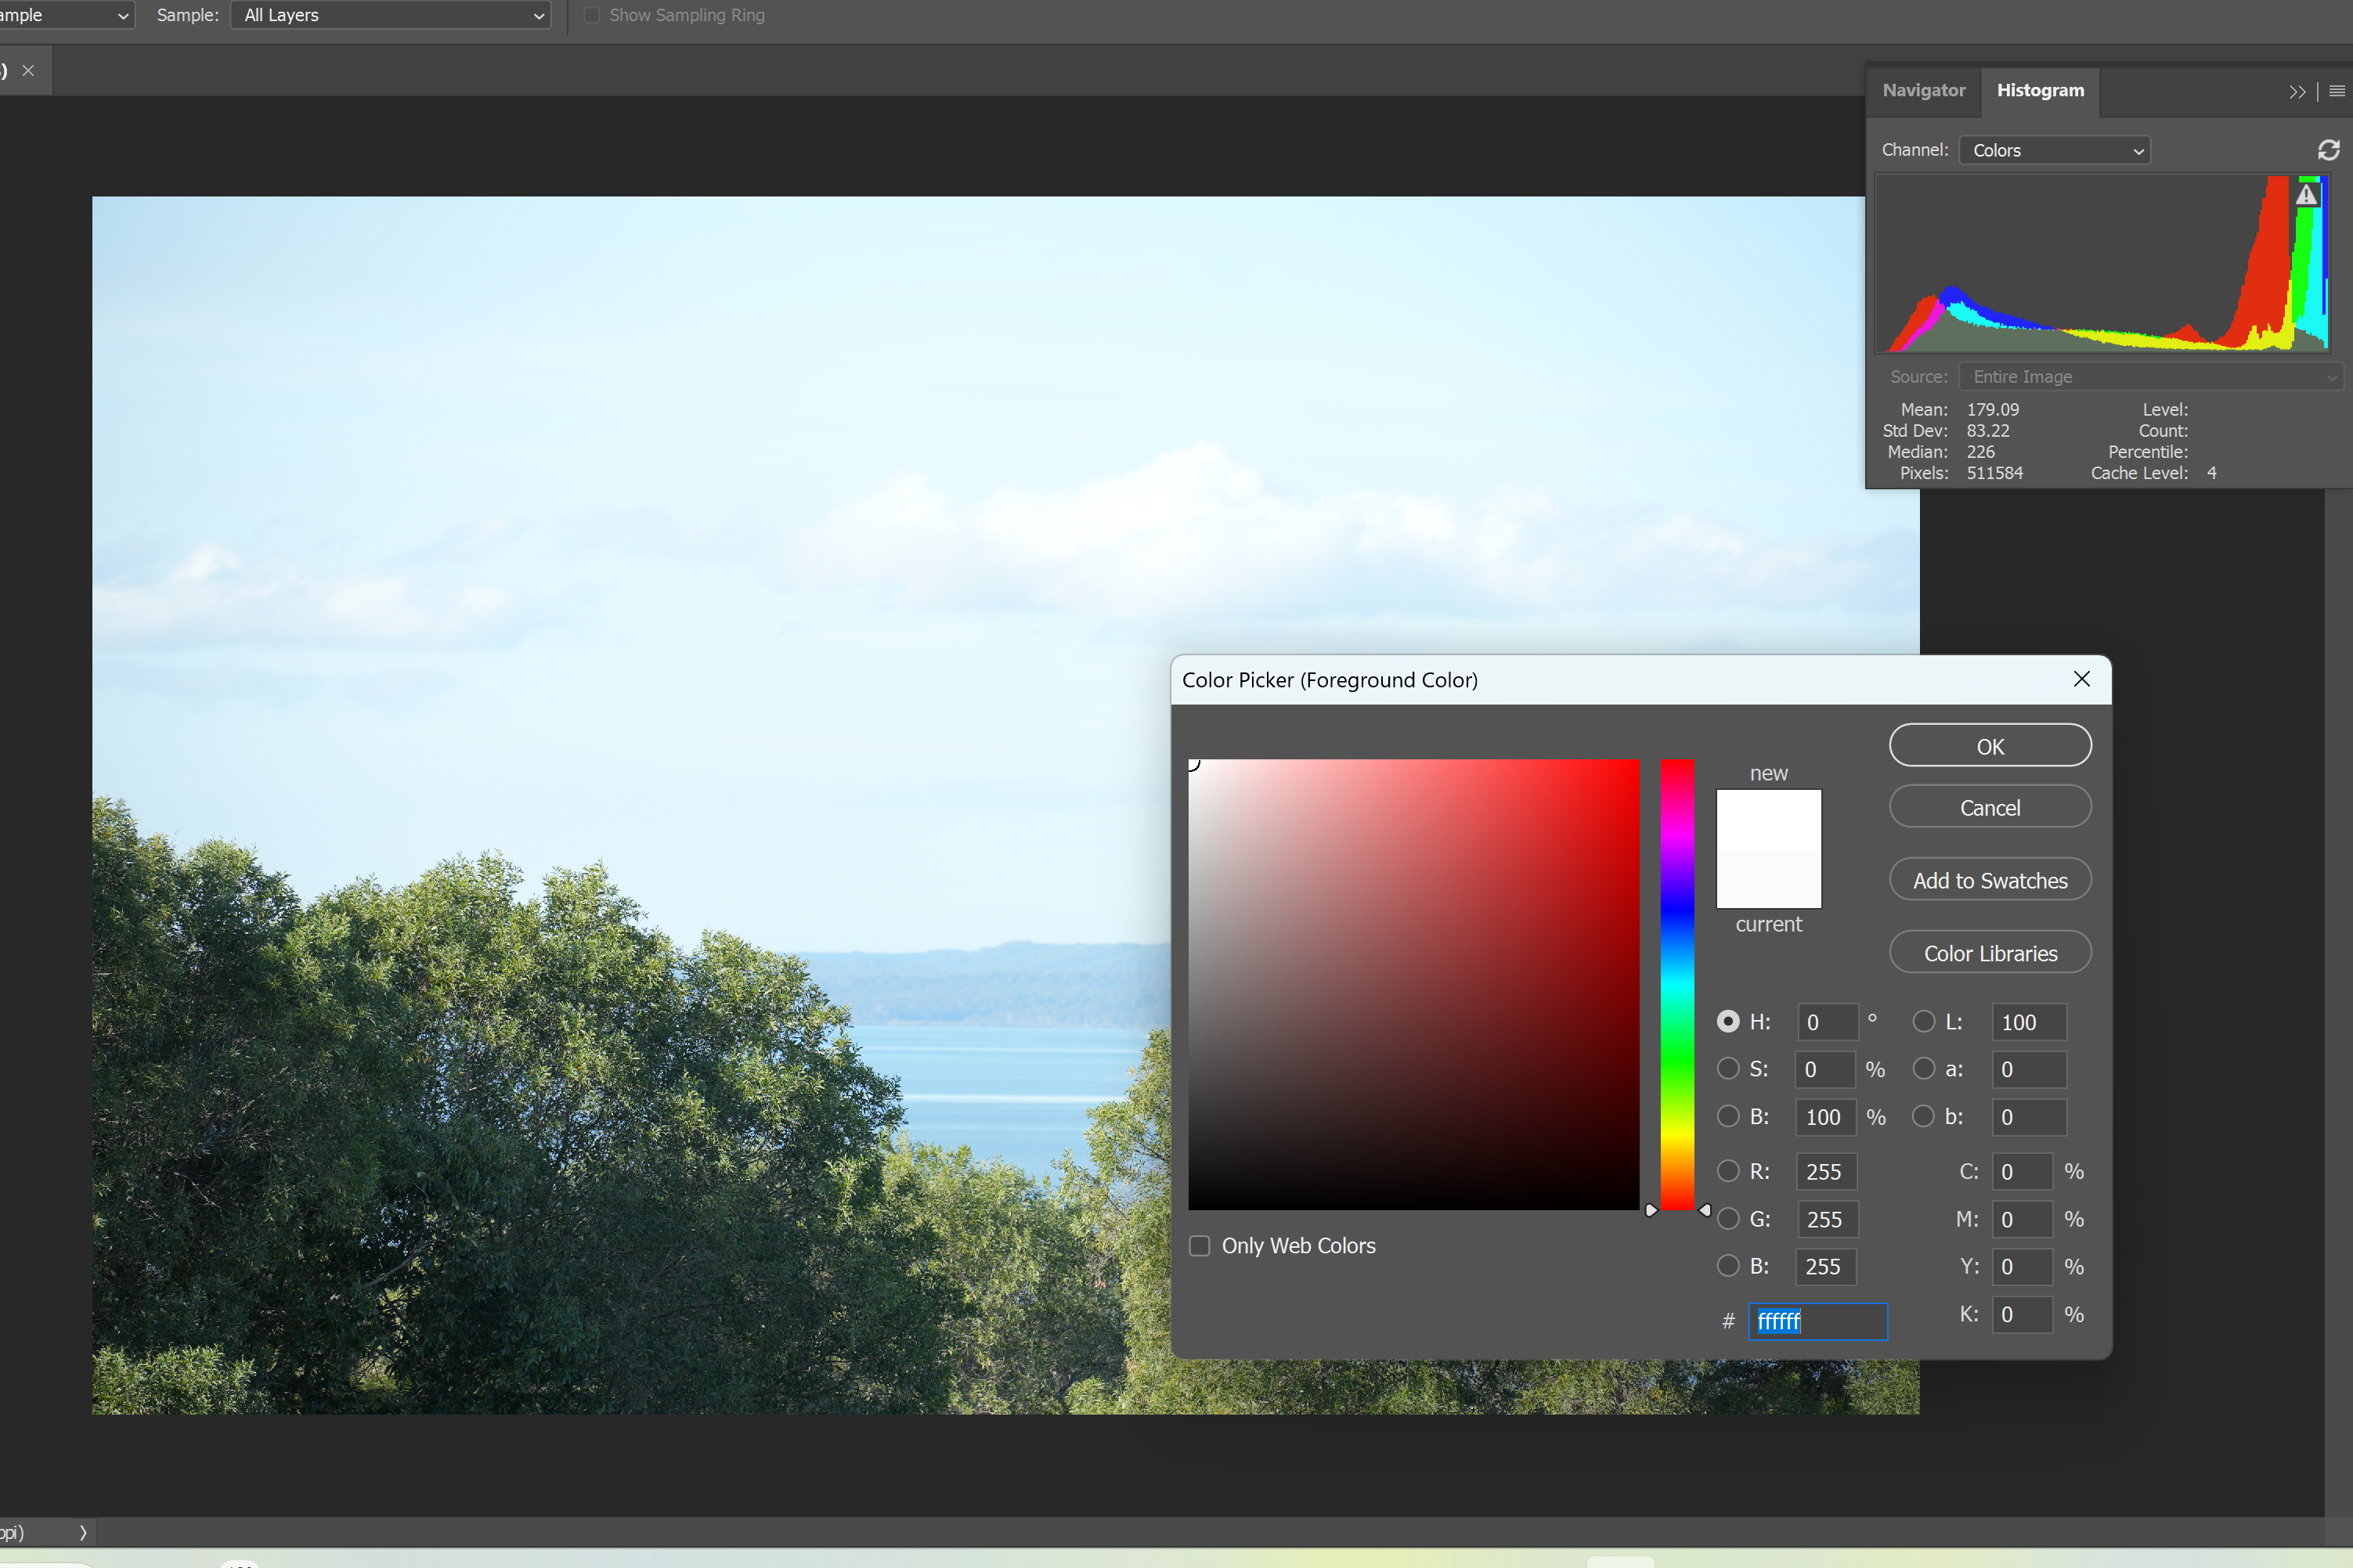The image size is (2353, 1568).
Task: Open the Channel Colors dropdown
Action: point(2053,150)
